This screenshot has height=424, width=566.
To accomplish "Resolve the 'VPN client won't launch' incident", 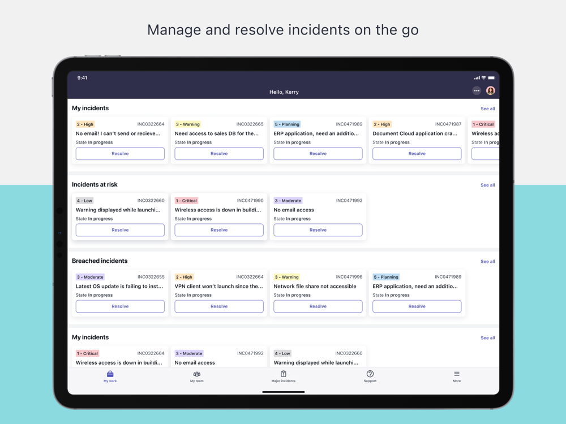I will point(219,306).
